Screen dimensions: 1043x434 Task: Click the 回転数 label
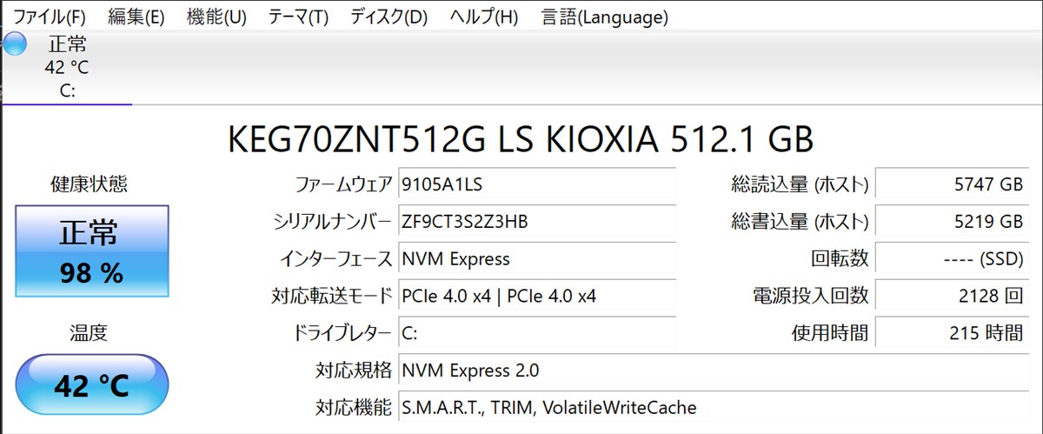(840, 258)
